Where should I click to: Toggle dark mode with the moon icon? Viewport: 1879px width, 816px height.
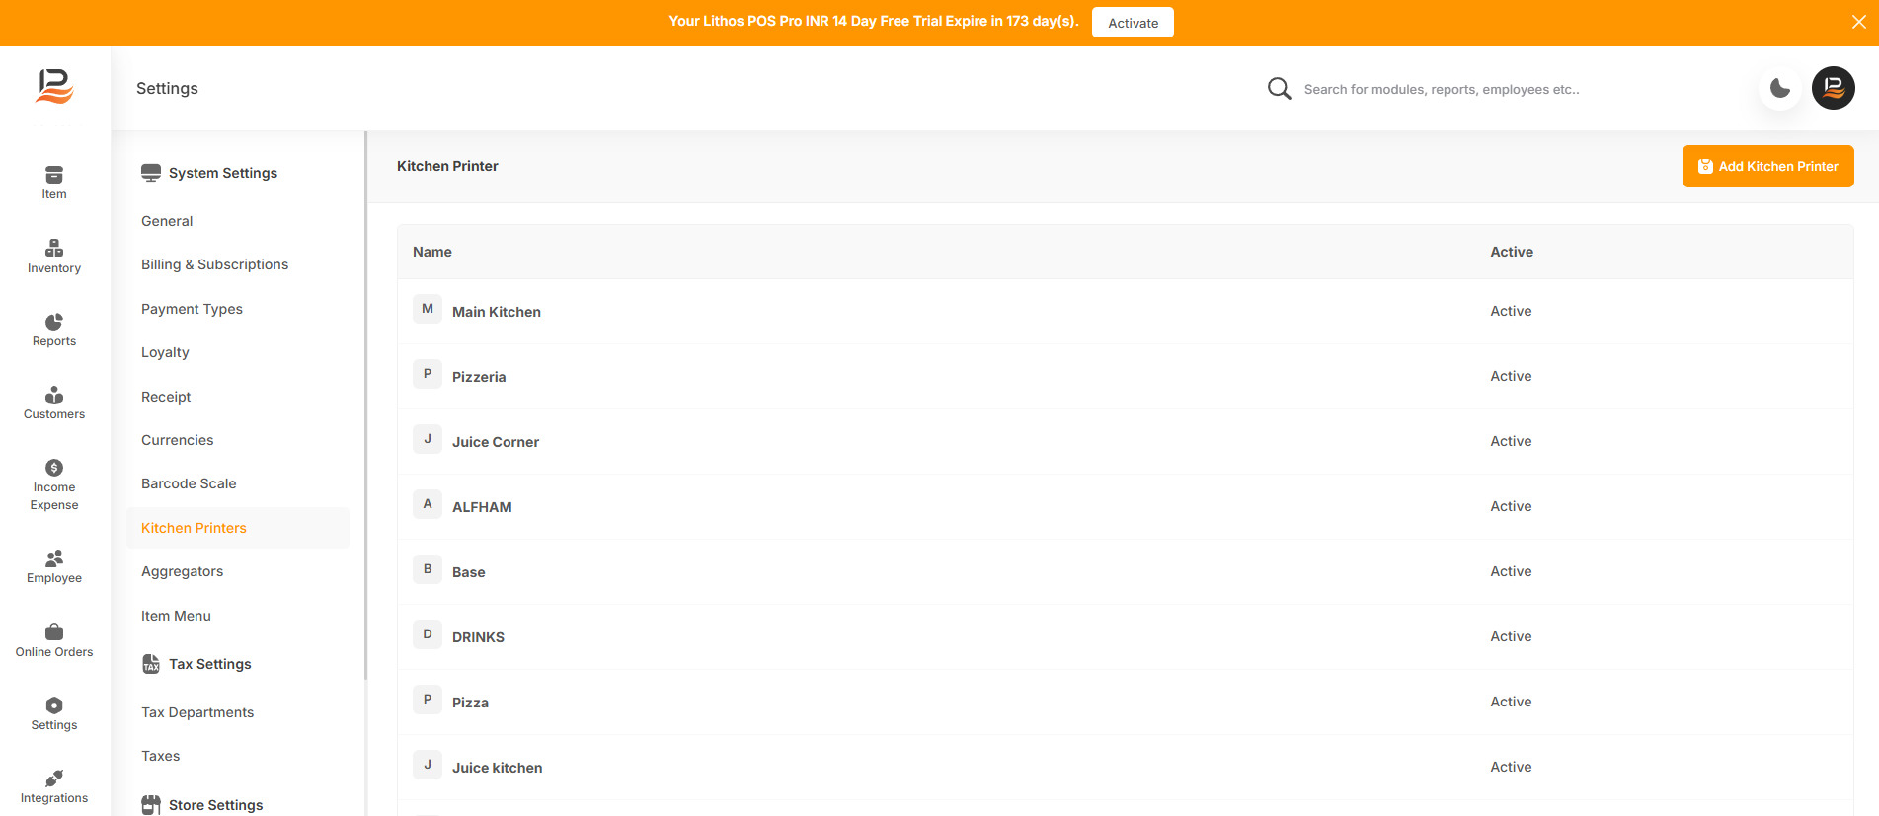(1780, 89)
